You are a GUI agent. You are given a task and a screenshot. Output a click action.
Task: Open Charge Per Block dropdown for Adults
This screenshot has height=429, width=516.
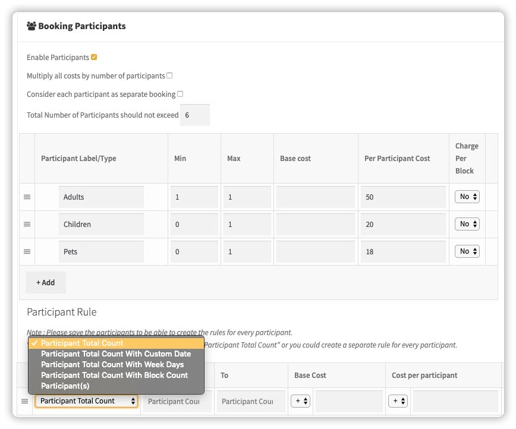[x=467, y=197]
